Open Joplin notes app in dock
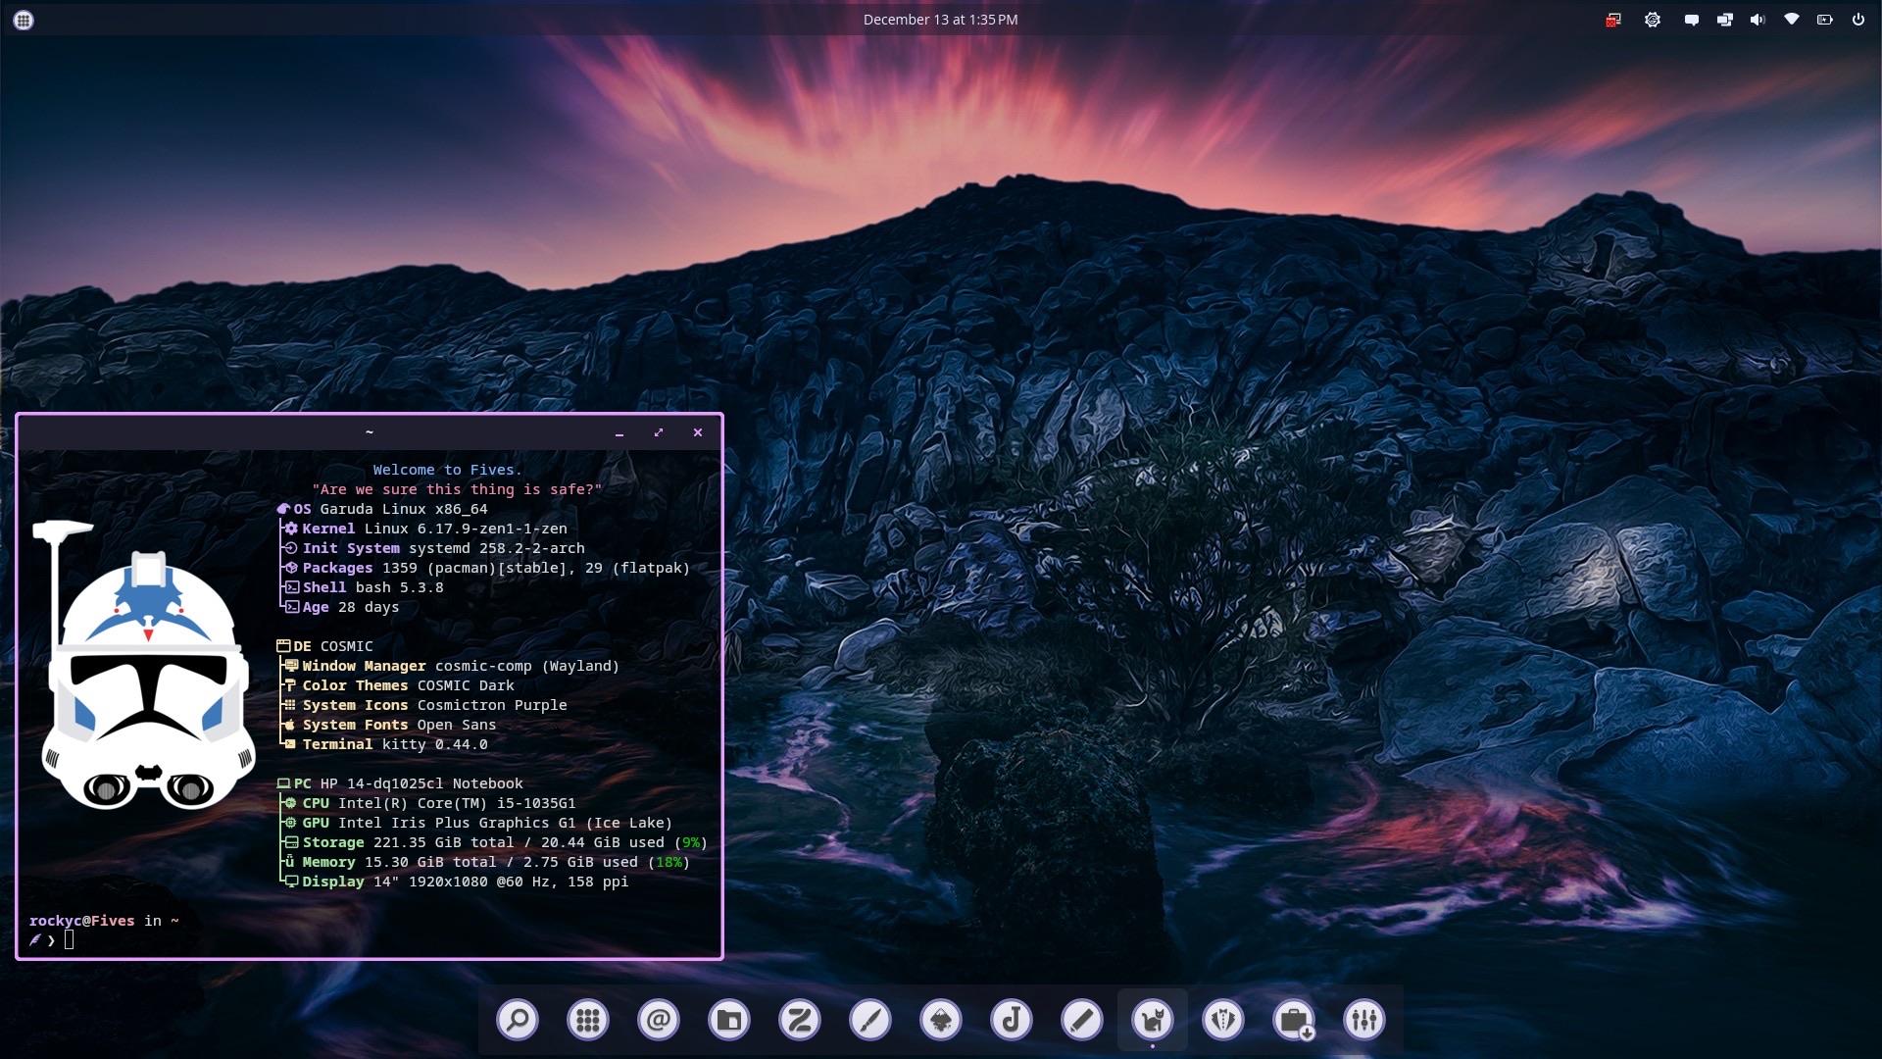 point(1012,1021)
